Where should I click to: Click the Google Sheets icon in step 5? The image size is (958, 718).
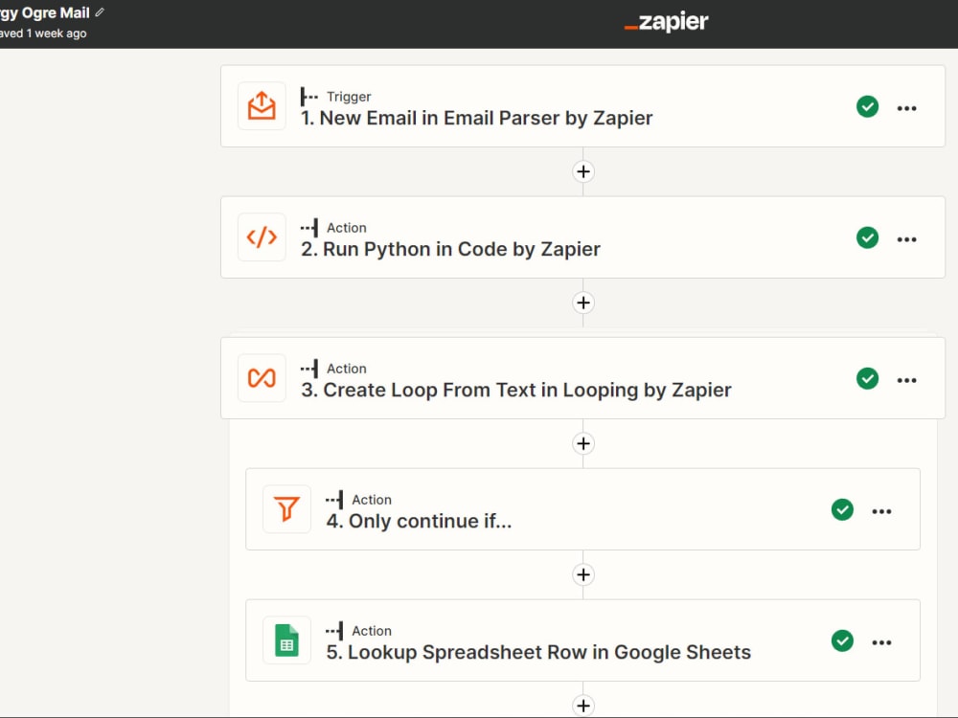[286, 640]
